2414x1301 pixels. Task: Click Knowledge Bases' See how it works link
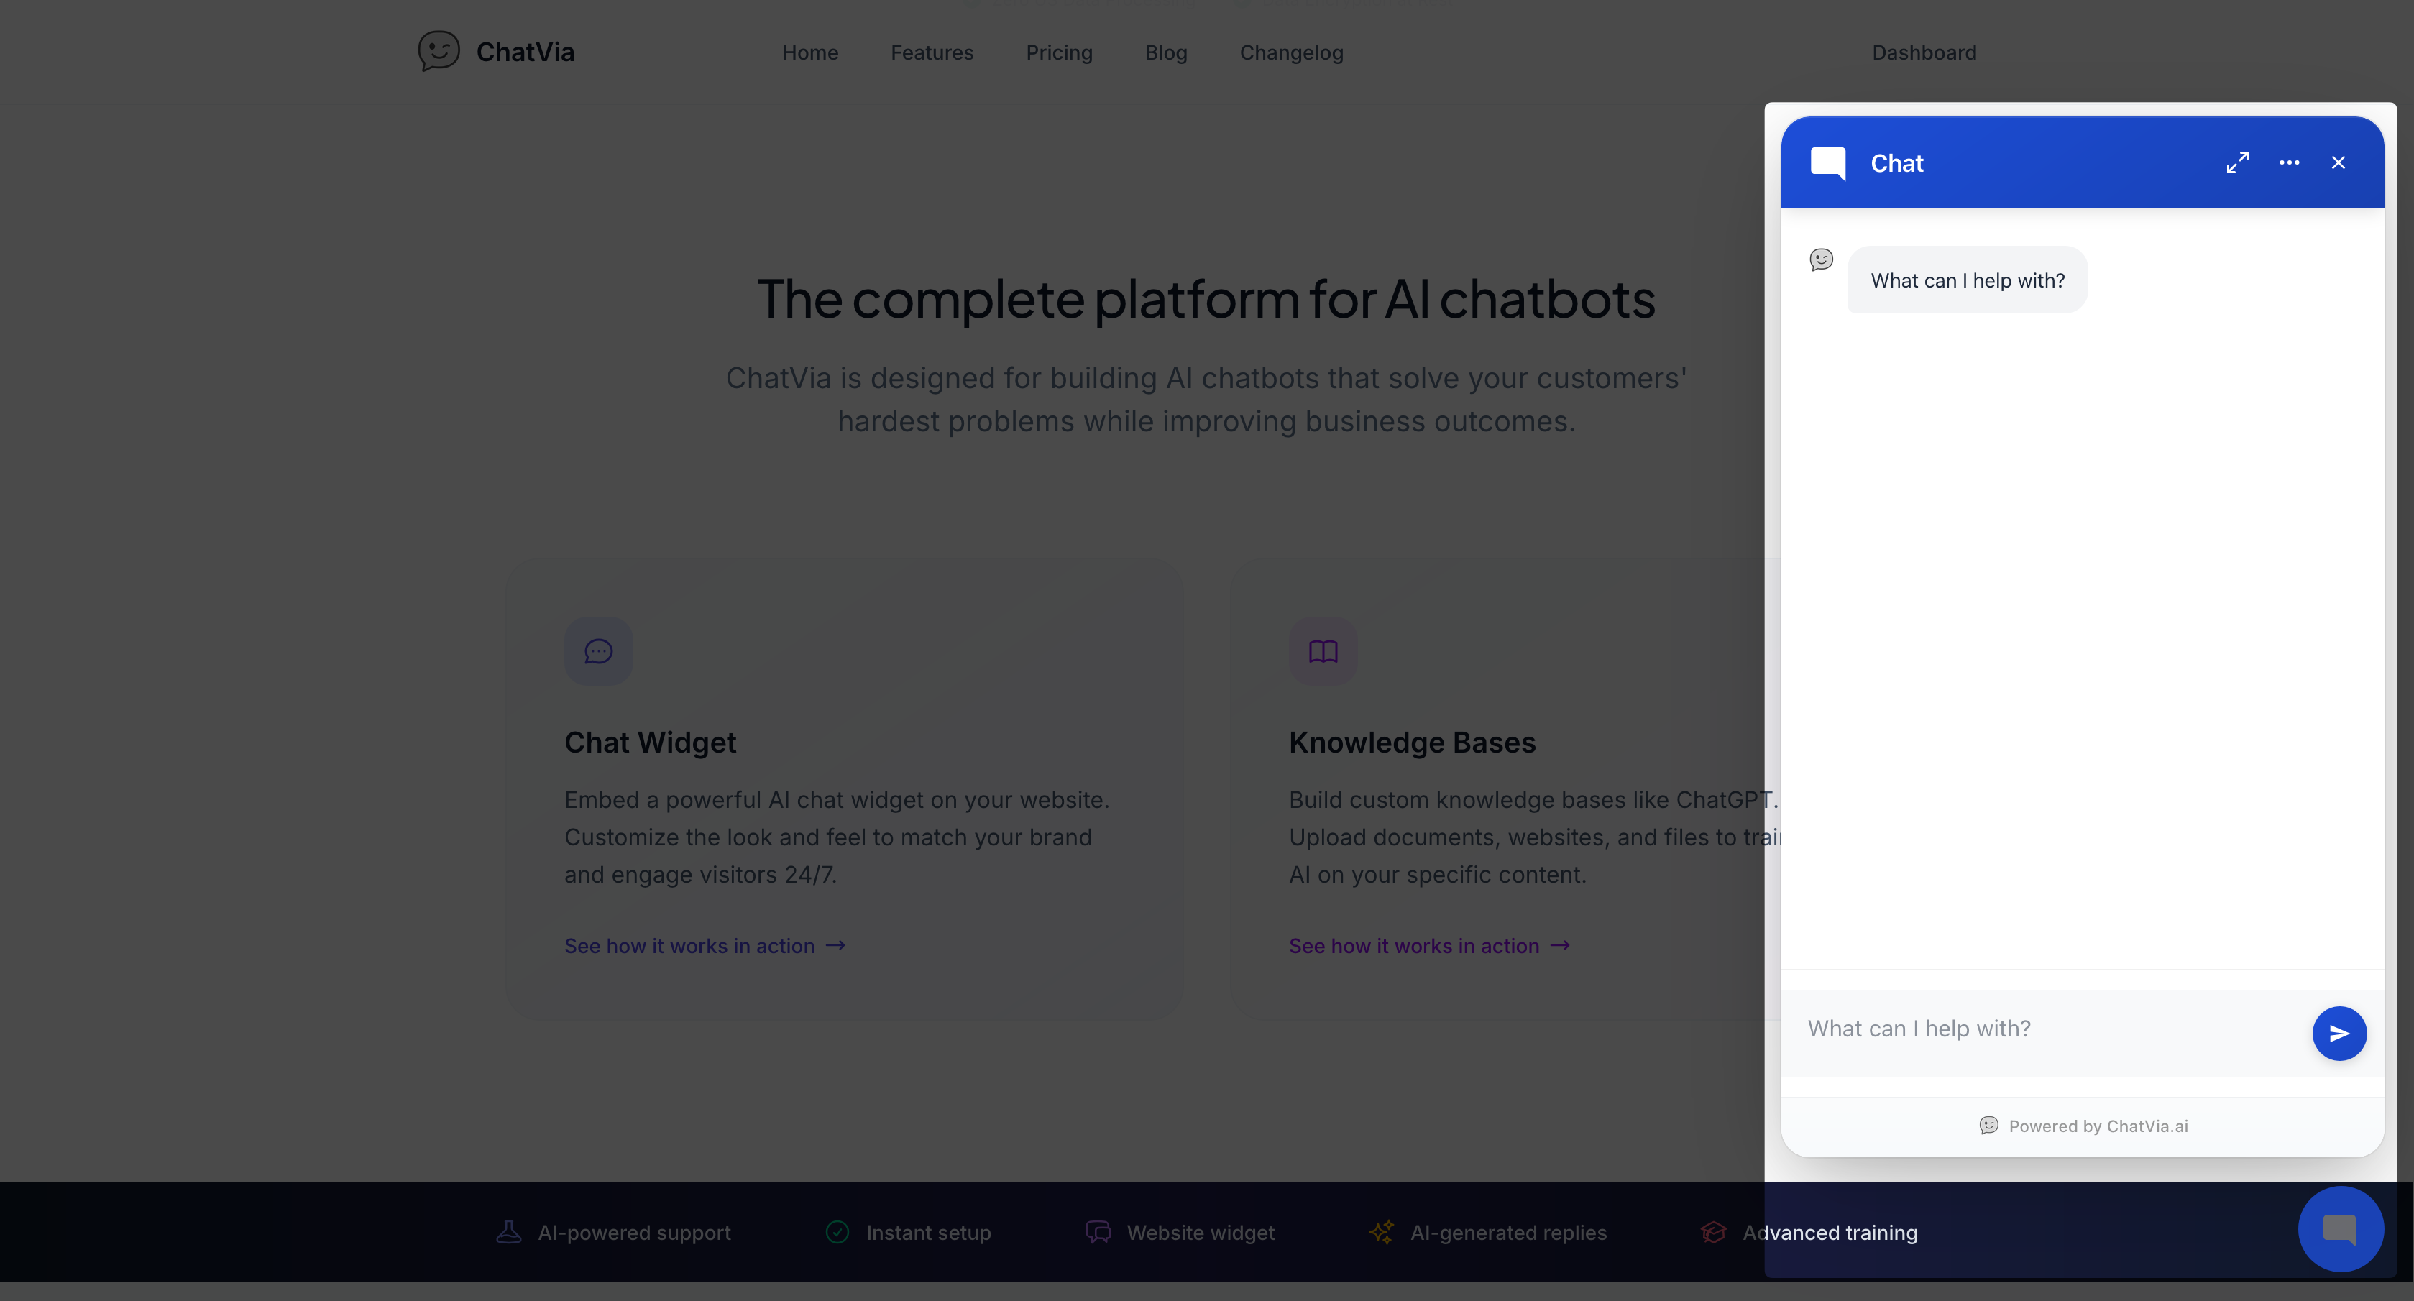point(1429,946)
